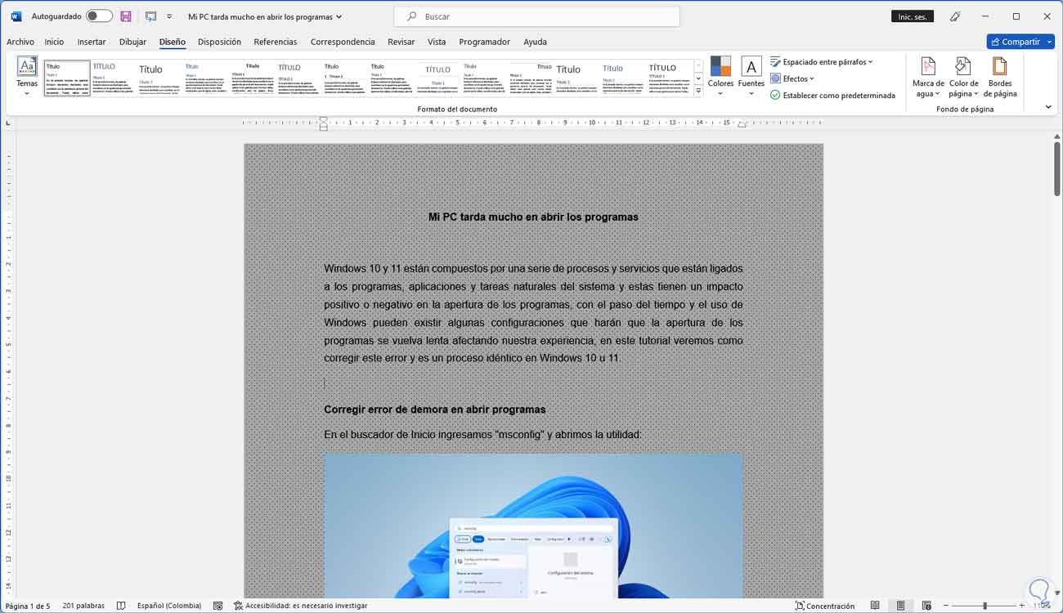Screen dimensions: 1063x613
Task: Click the zoom out minus button
Action: (x=944, y=606)
